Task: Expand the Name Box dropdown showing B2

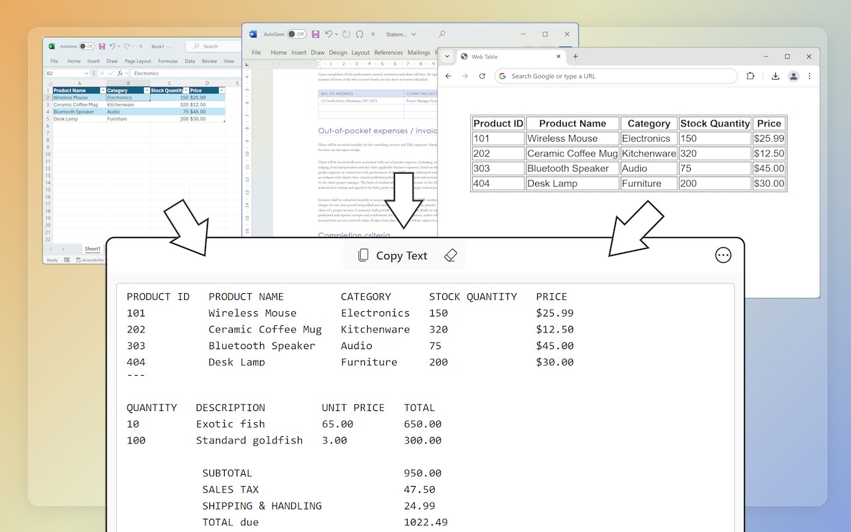Action: point(86,73)
